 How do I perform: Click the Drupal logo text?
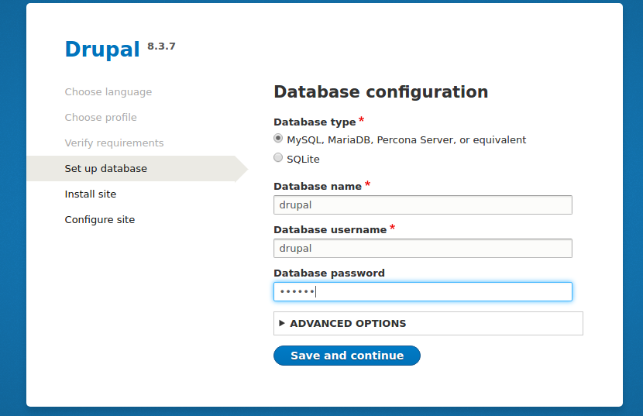(102, 50)
